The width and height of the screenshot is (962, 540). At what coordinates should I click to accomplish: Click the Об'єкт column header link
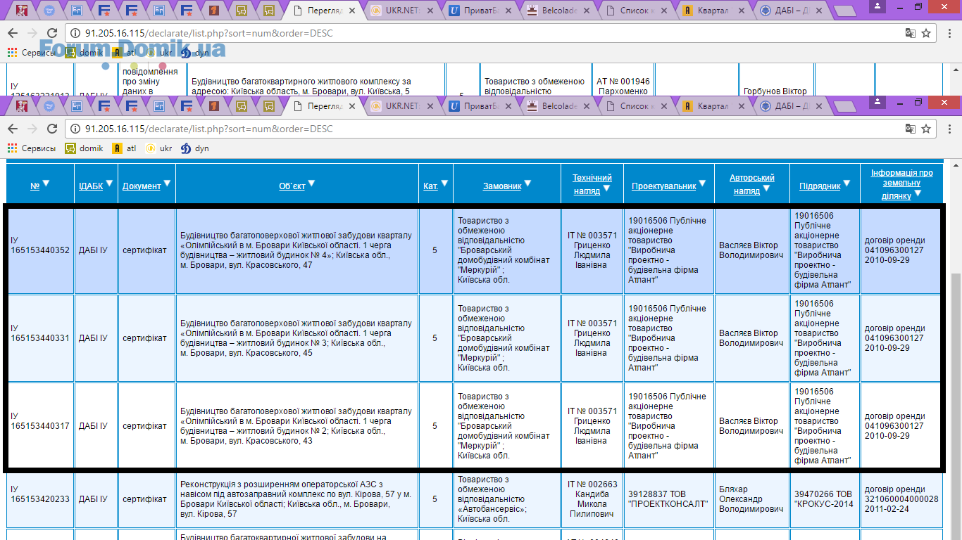pyautogui.click(x=292, y=186)
